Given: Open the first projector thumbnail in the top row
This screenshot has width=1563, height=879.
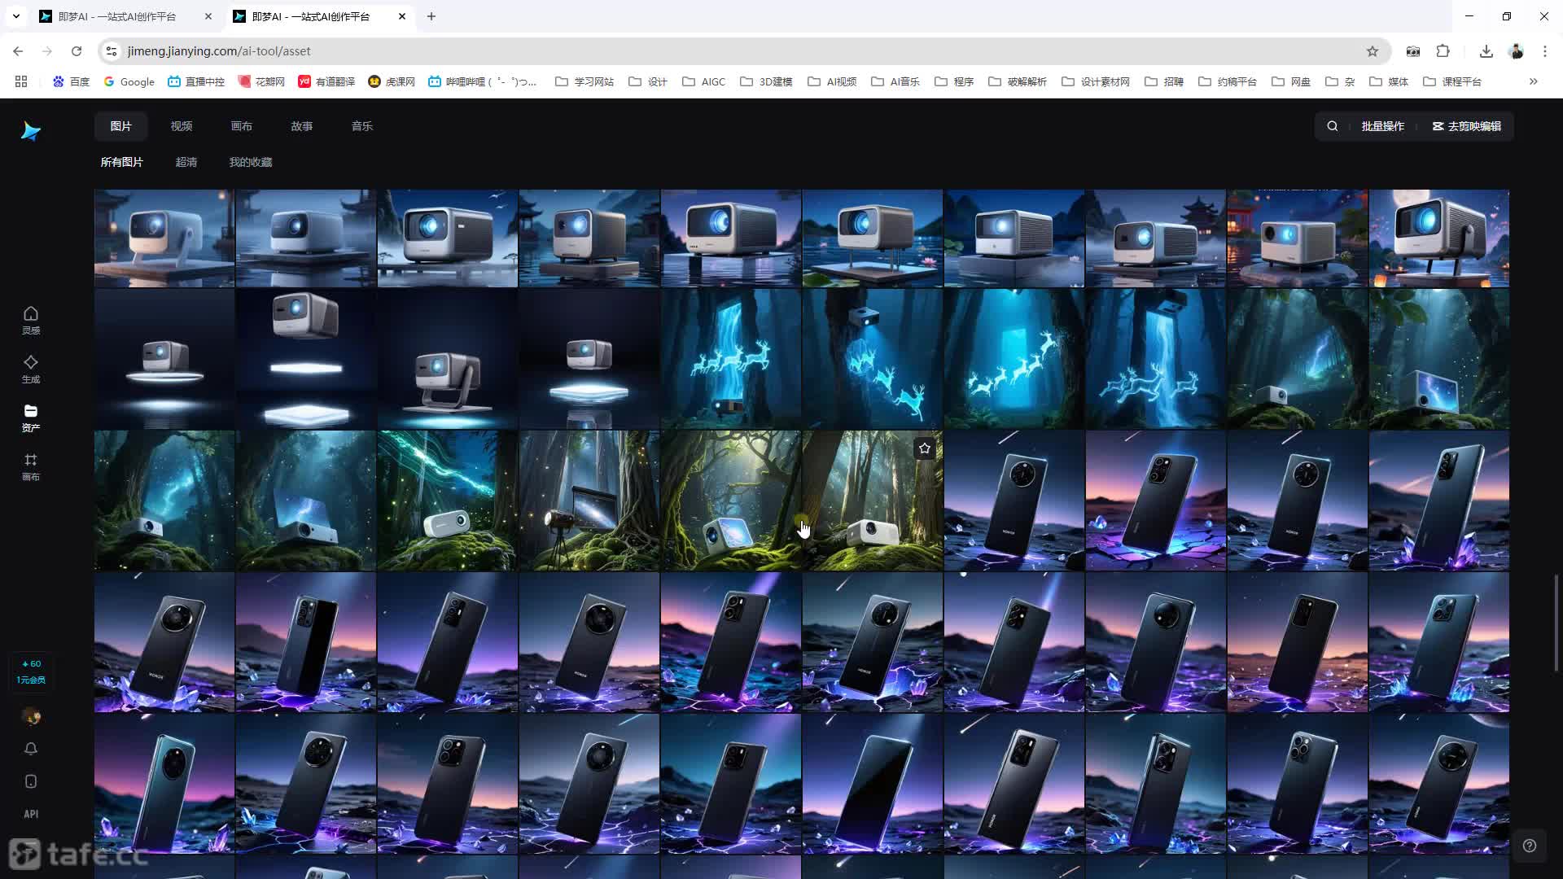Looking at the screenshot, I should pyautogui.click(x=164, y=238).
